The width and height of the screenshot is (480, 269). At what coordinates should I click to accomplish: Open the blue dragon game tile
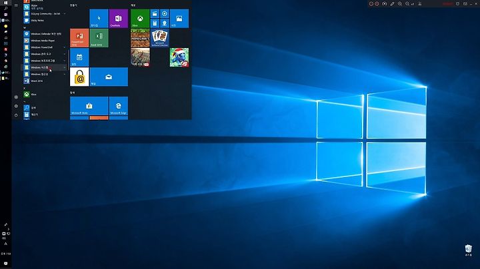point(179,57)
